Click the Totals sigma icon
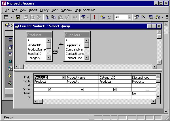The image size is (170, 121). (x=109, y=17)
